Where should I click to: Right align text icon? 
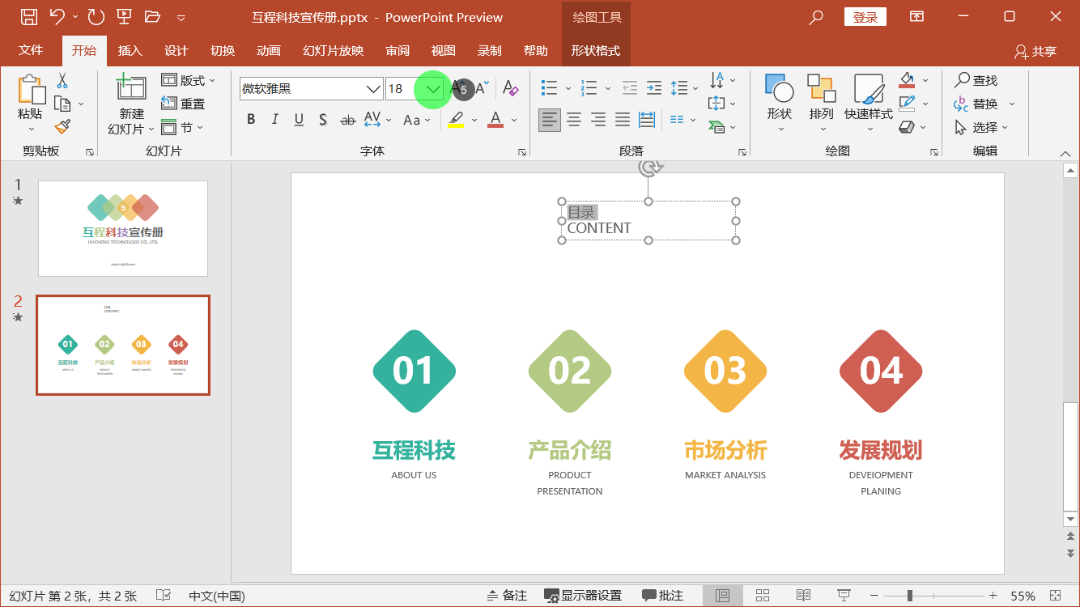pyautogui.click(x=598, y=120)
